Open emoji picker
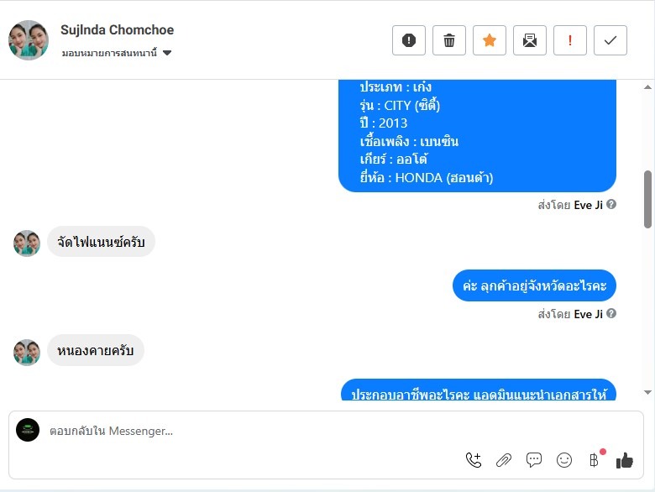655x492 pixels. [x=564, y=460]
